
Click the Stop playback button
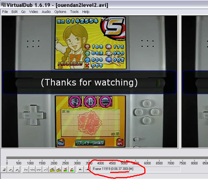click(x=4, y=169)
